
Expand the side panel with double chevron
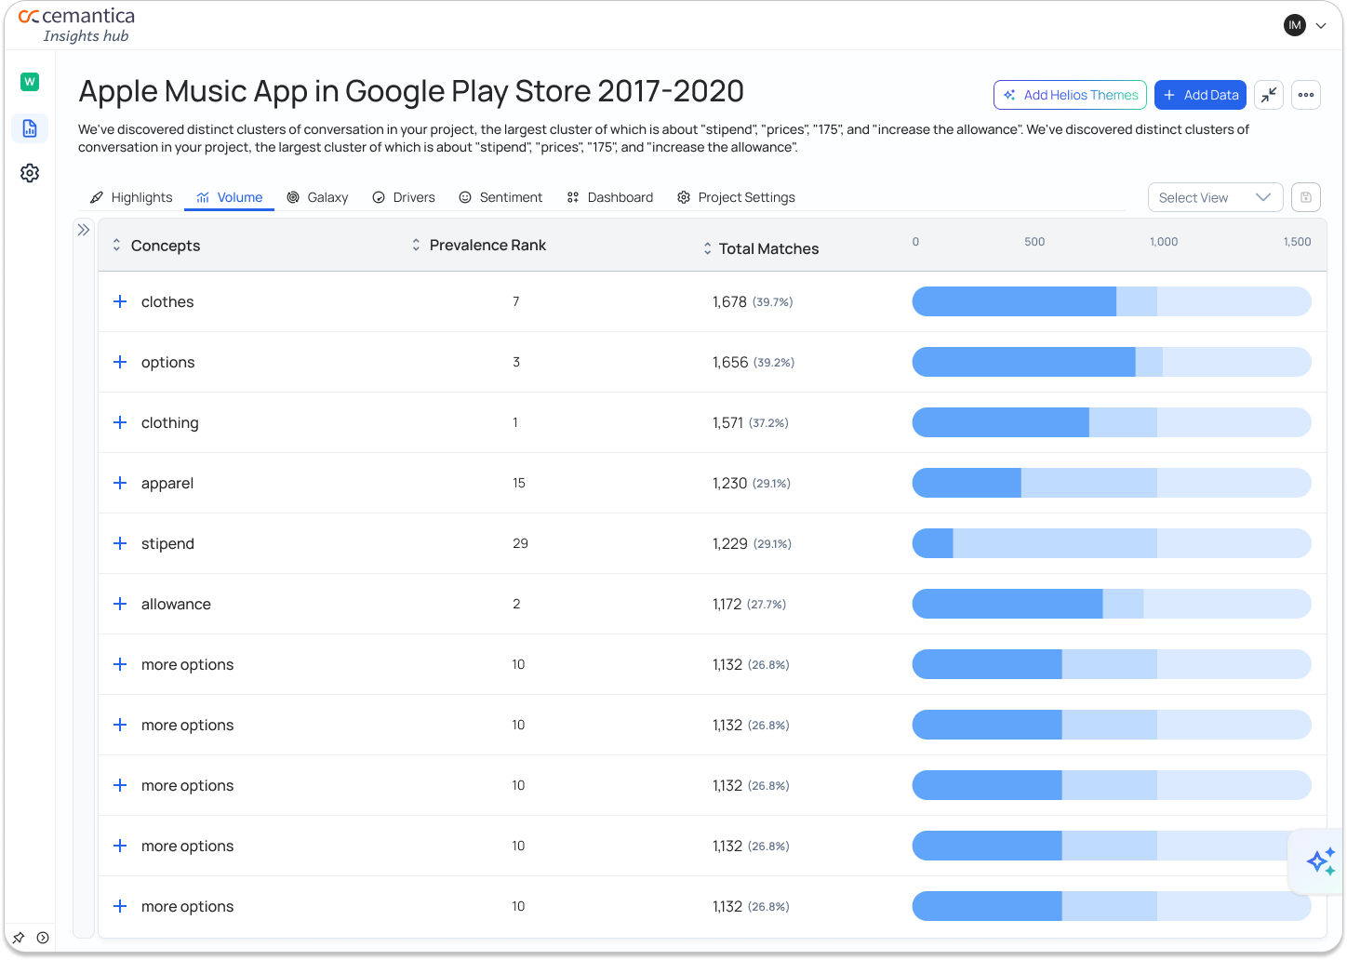click(x=84, y=230)
